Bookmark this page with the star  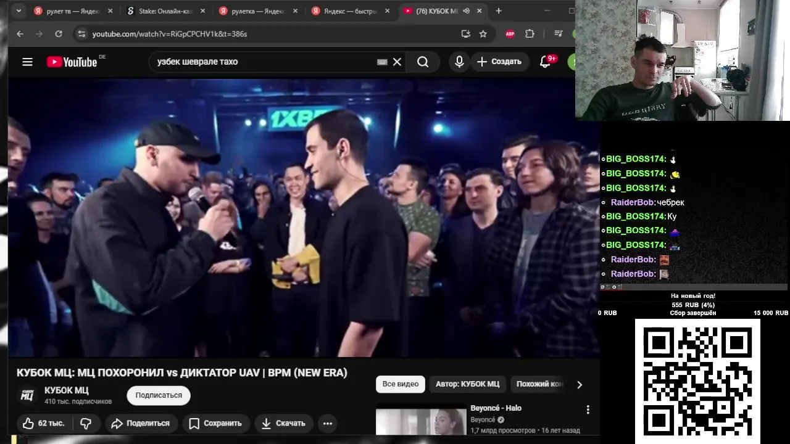483,34
